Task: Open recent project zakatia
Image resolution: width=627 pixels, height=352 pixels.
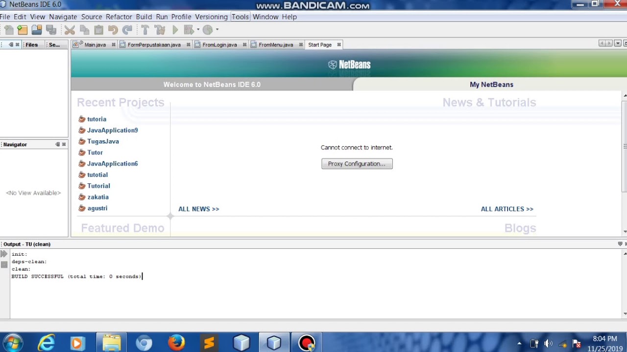Action: tap(98, 197)
